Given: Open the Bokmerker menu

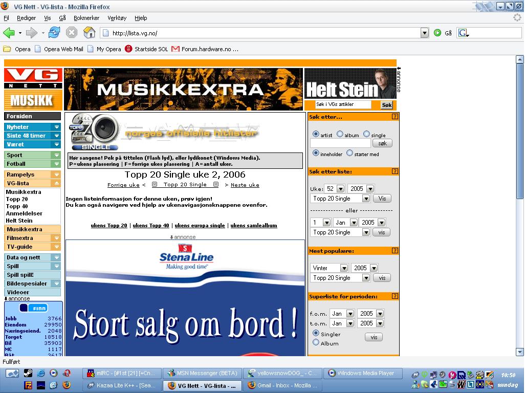Looking at the screenshot, I should tap(86, 18).
